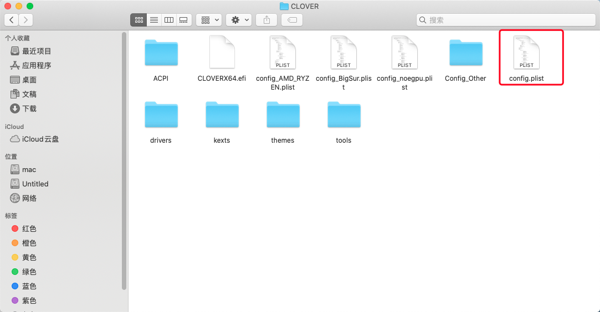Viewport: 600px width, 312px height.
Task: Open the group-by arrangement dropdown
Action: click(x=209, y=20)
